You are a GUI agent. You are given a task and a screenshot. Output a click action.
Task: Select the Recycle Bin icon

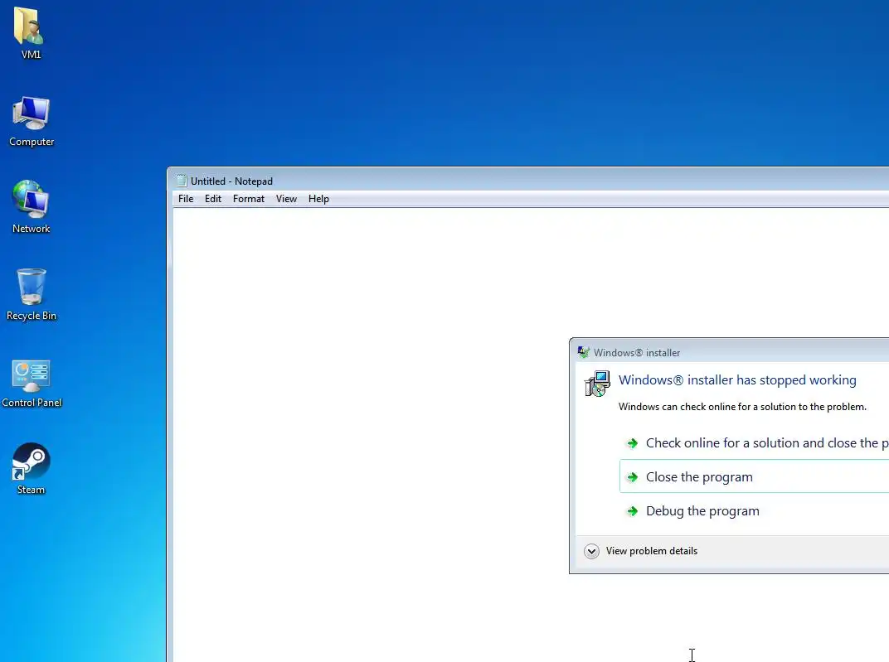[32, 294]
